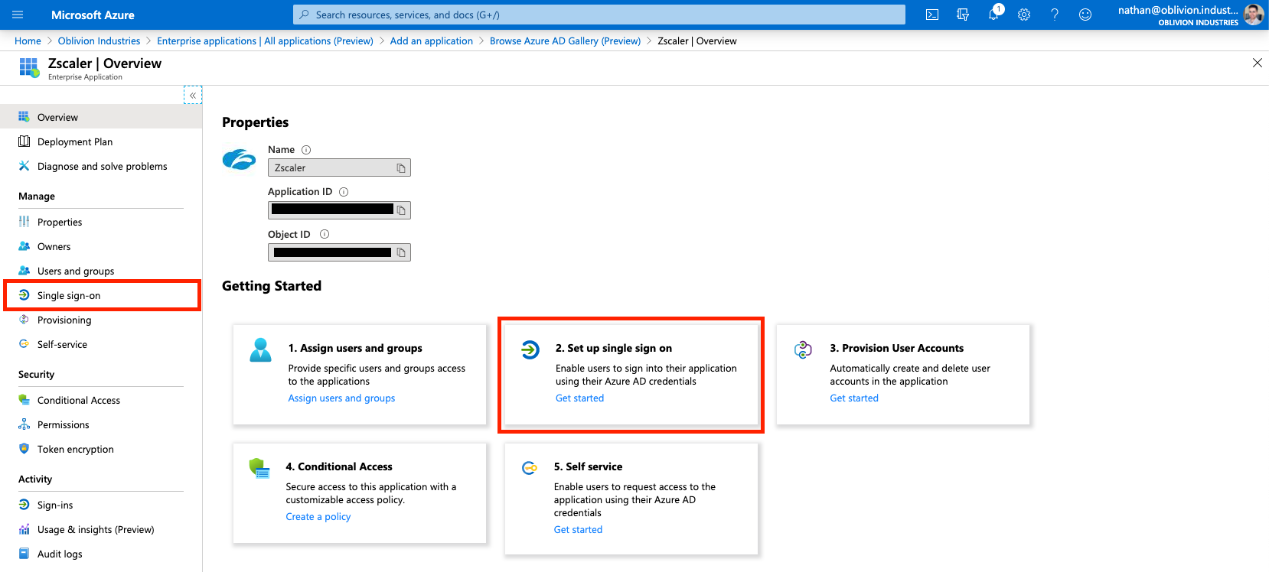Open the directory and subscription filter icon

click(963, 15)
